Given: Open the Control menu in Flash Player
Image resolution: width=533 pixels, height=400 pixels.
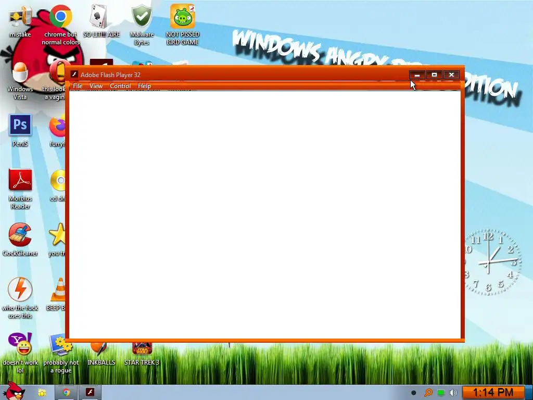Looking at the screenshot, I should tap(120, 86).
